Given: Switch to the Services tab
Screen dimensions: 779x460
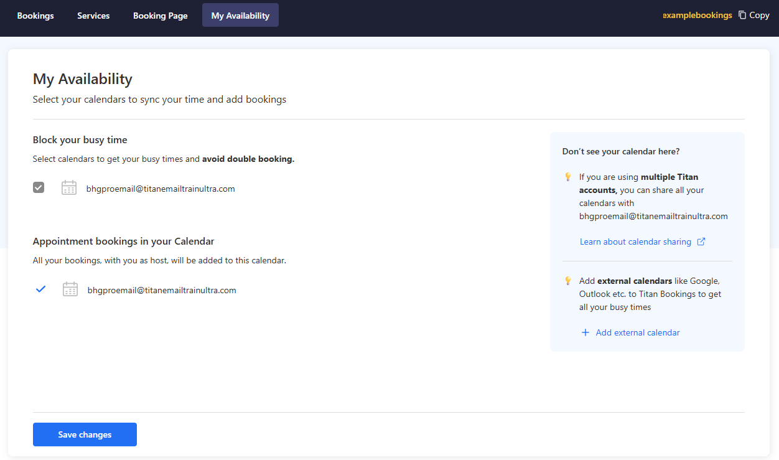Looking at the screenshot, I should pyautogui.click(x=93, y=16).
